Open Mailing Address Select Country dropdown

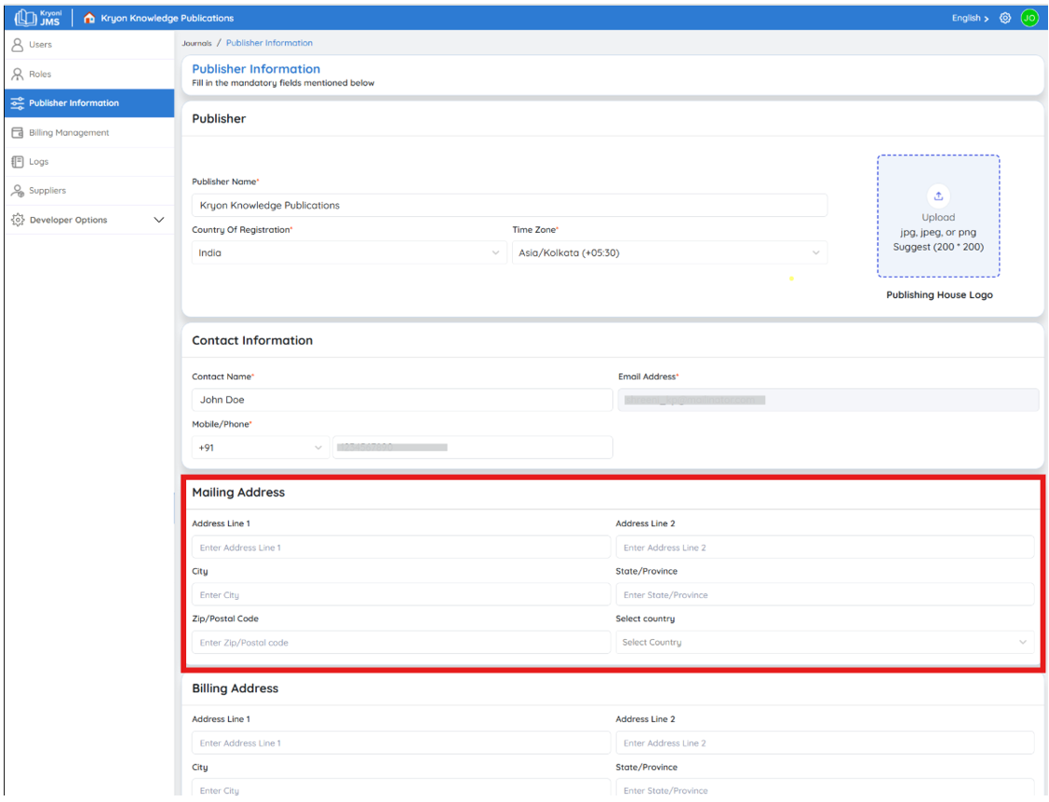click(825, 642)
